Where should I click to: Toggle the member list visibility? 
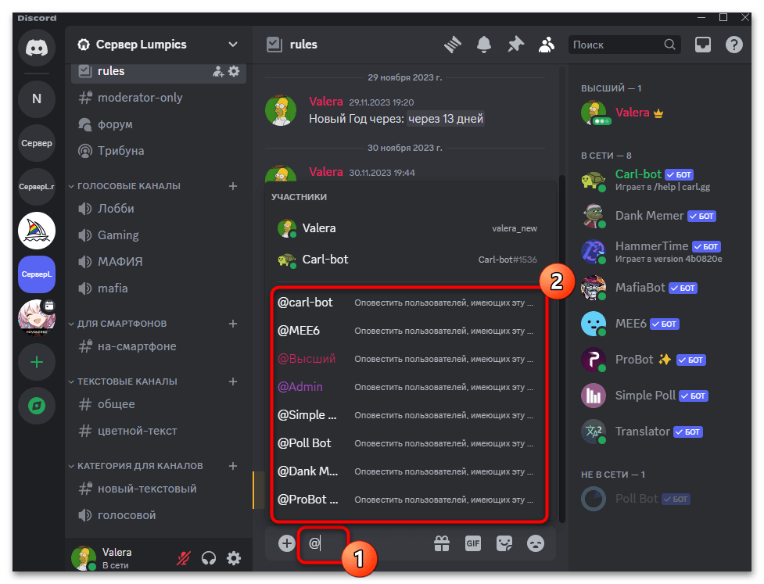click(x=547, y=45)
